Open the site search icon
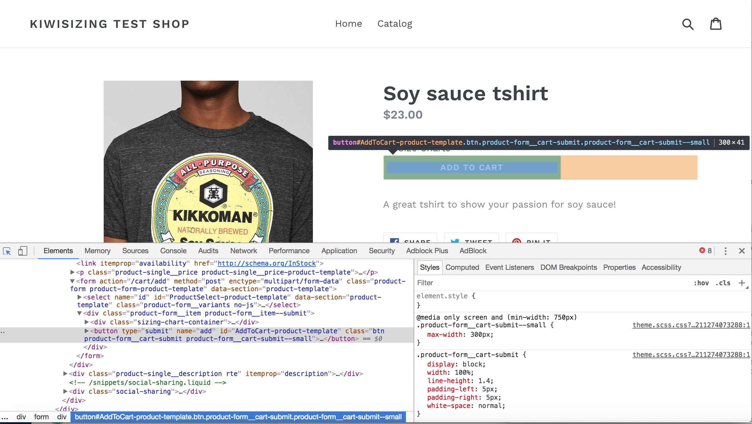 pos(688,24)
